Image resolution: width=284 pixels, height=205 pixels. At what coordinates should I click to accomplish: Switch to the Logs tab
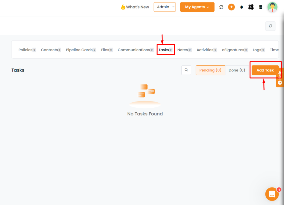coord(259,50)
